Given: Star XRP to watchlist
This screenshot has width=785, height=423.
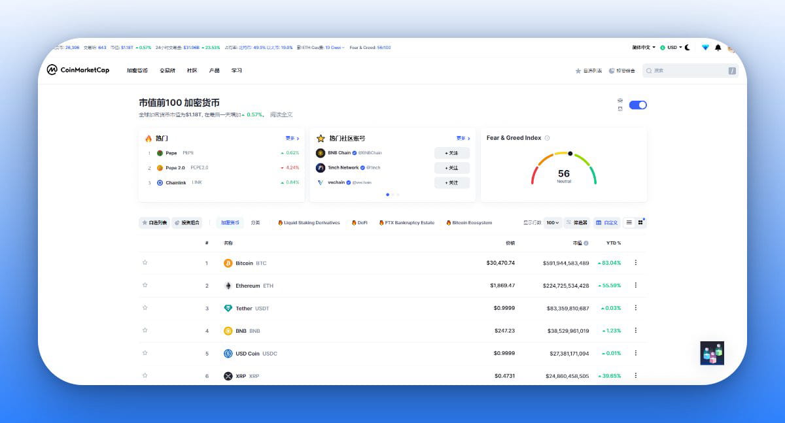Looking at the screenshot, I should click(x=145, y=376).
